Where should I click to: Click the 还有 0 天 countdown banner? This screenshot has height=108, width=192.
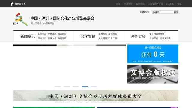tap(153, 54)
